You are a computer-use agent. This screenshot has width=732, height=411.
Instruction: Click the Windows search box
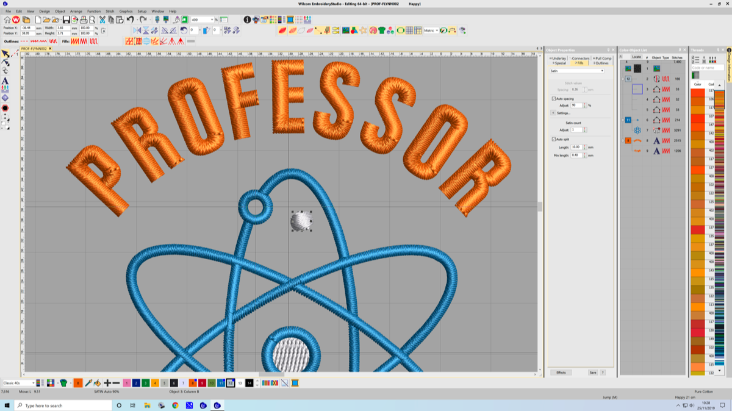pos(64,405)
